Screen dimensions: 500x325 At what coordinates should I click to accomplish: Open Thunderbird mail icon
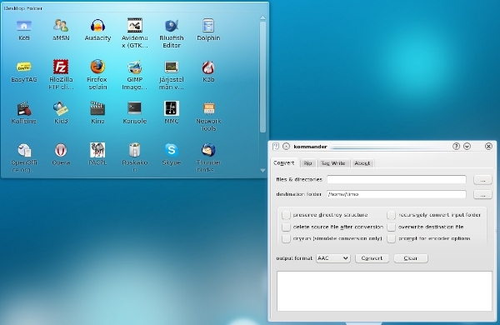coord(208,150)
